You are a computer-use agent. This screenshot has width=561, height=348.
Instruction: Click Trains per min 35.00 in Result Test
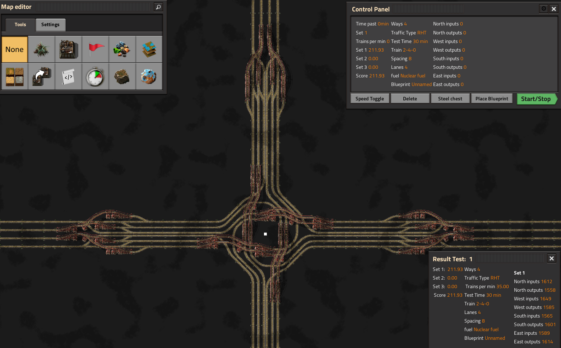(x=487, y=287)
